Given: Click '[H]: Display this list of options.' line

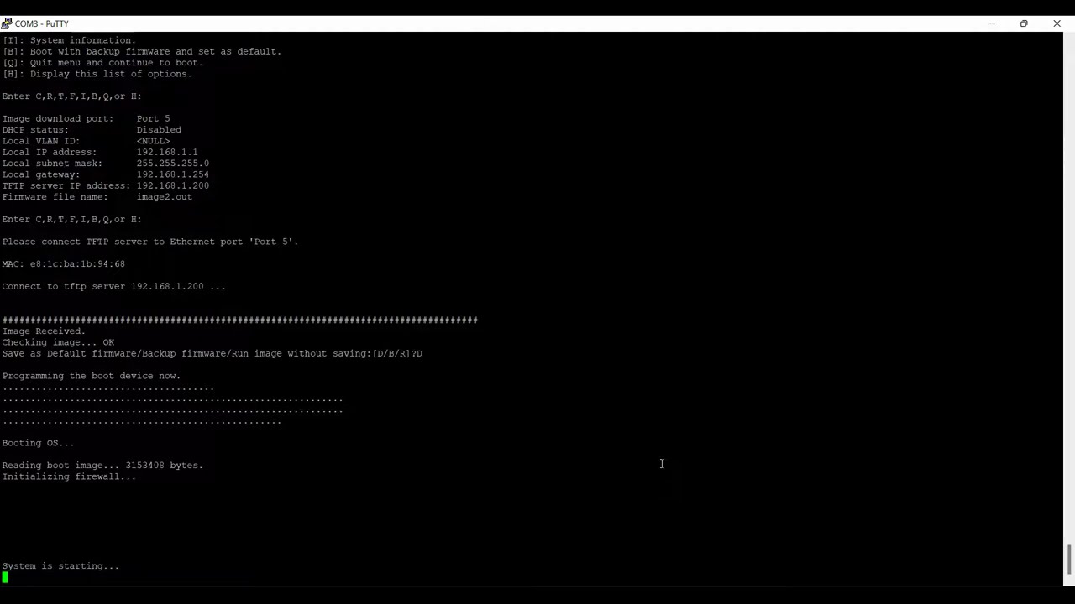Looking at the screenshot, I should pos(97,74).
